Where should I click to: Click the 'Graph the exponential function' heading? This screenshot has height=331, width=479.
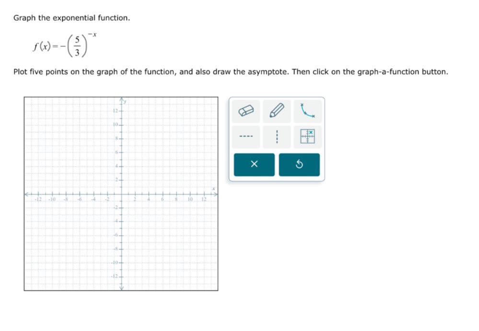[72, 18]
